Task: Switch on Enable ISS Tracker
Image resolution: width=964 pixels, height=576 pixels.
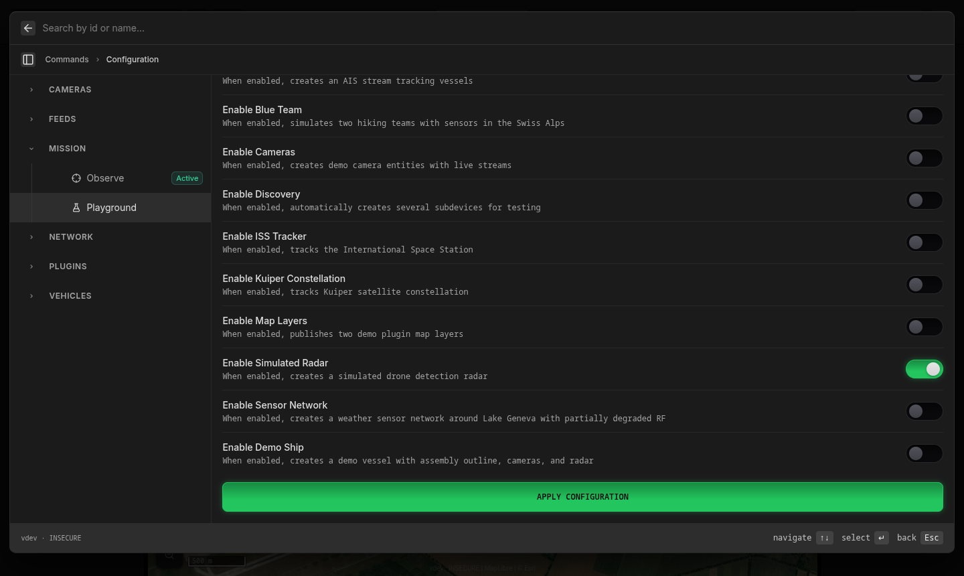Action: pyautogui.click(x=925, y=242)
